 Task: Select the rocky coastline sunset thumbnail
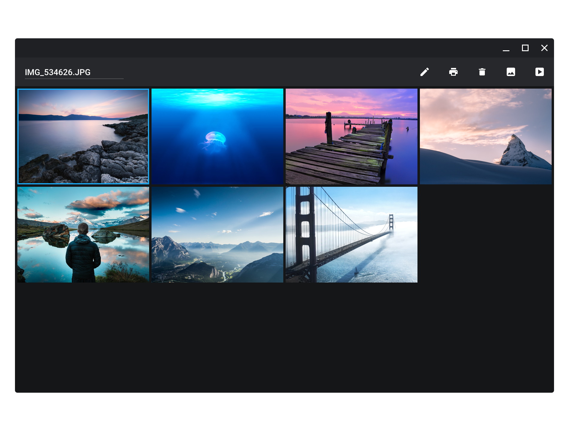coord(83,136)
